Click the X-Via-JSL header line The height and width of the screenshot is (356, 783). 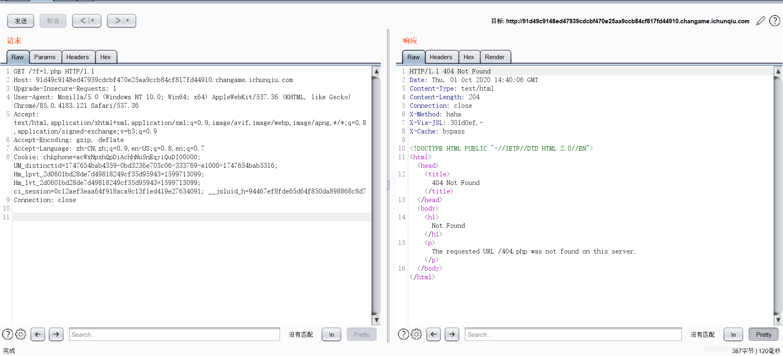447,123
